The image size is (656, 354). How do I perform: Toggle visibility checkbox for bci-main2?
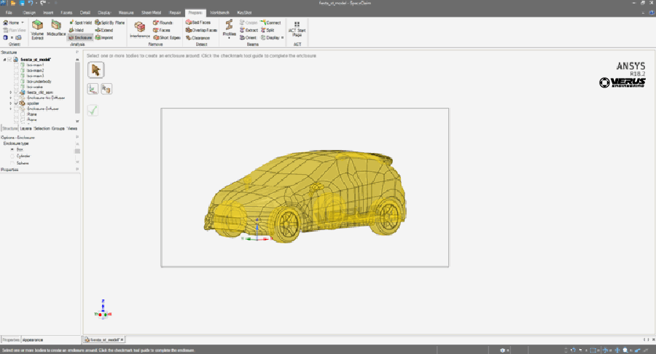(x=16, y=71)
